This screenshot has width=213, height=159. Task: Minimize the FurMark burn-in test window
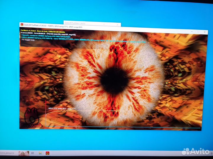[192, 32]
